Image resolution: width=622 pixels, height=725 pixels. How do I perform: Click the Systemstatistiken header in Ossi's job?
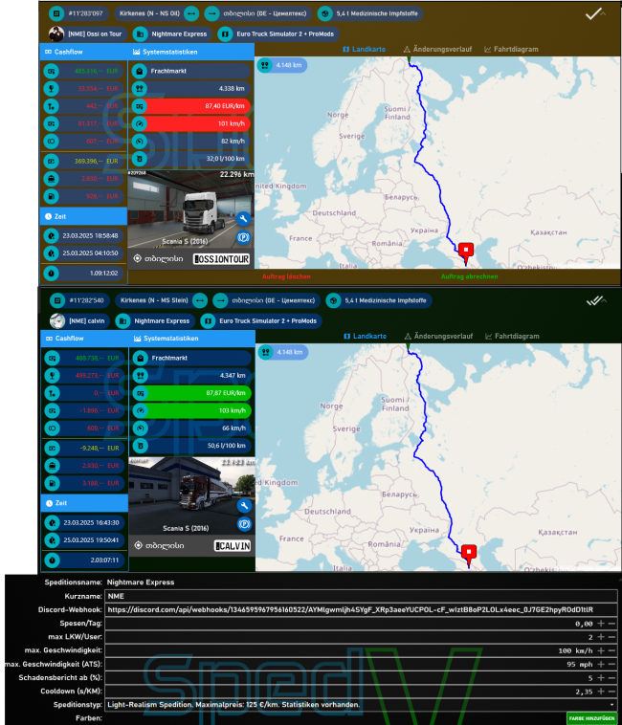(x=191, y=52)
